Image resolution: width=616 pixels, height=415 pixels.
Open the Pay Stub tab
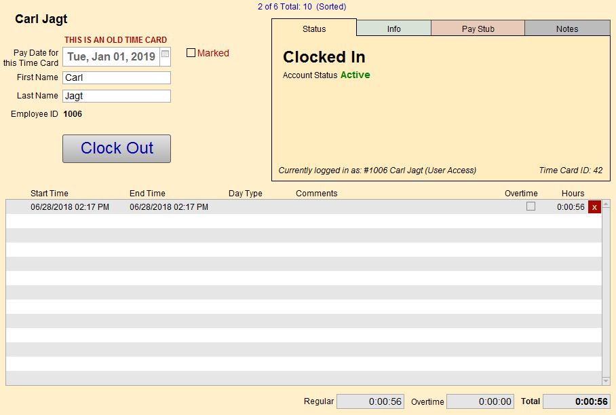click(478, 29)
